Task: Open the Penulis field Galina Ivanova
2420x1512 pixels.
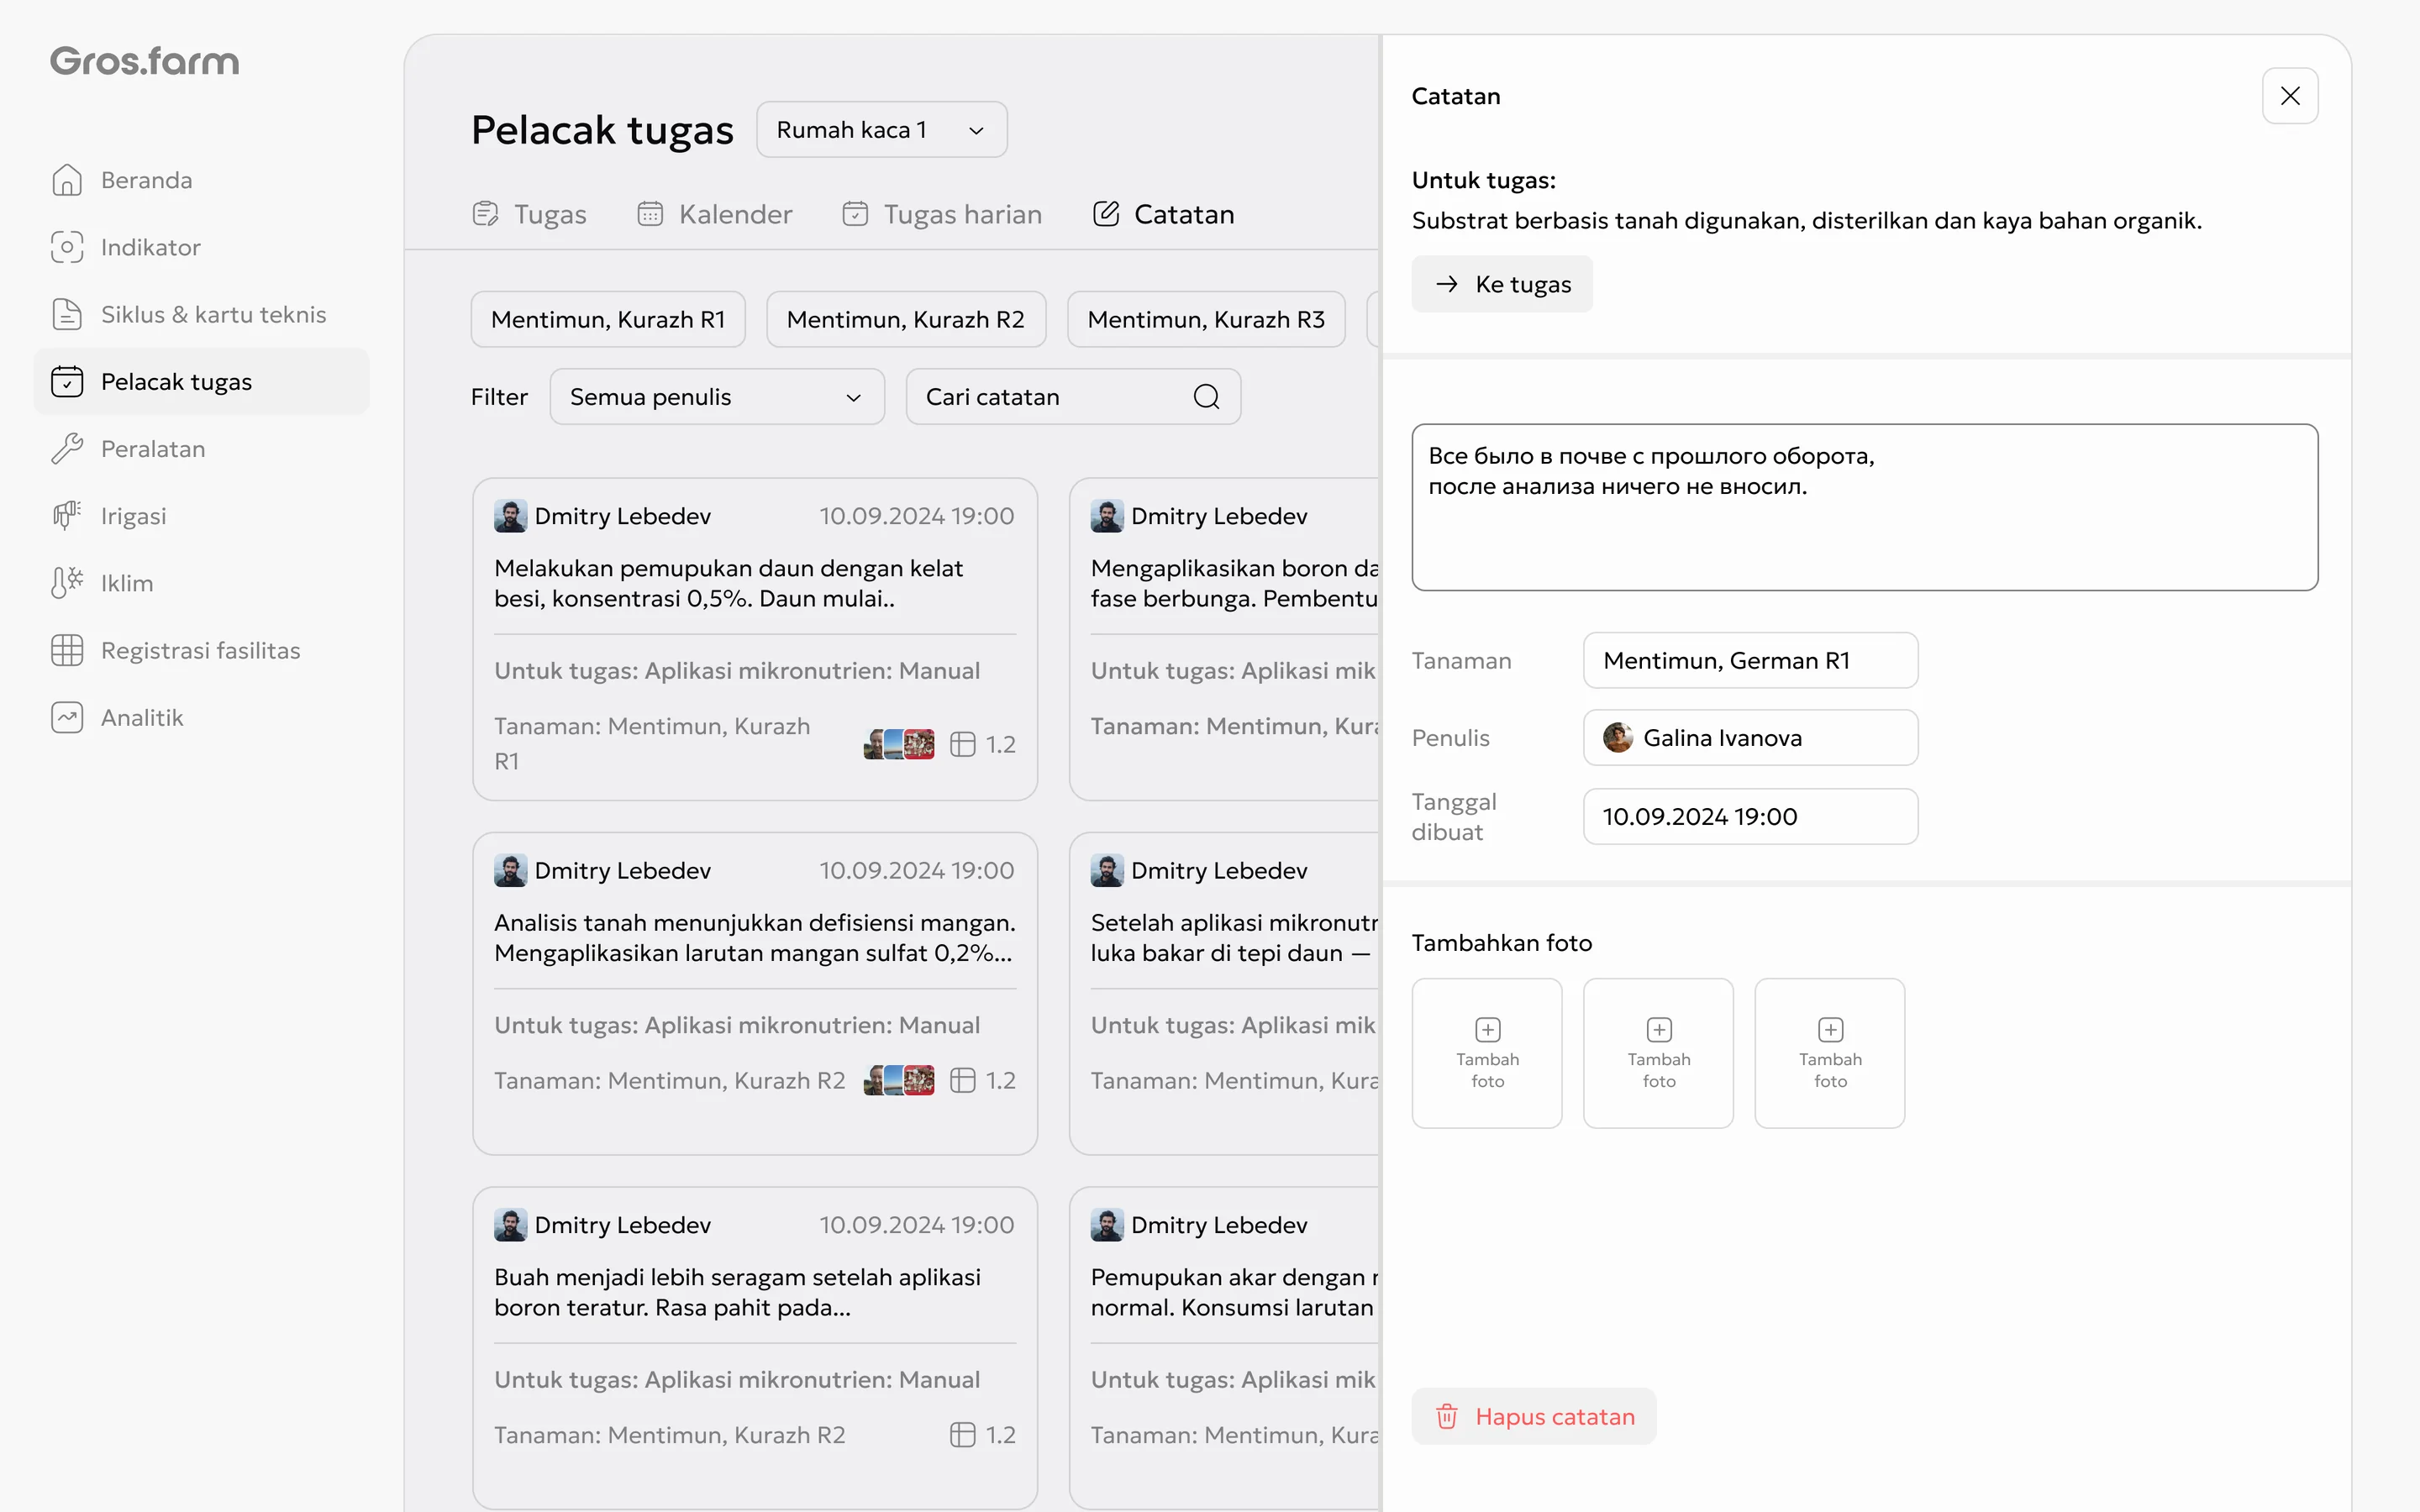Action: point(1750,737)
